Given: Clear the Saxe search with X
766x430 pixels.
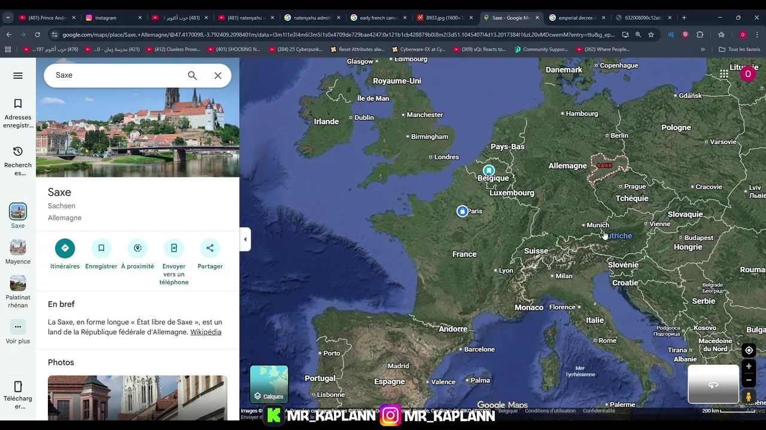Looking at the screenshot, I should (218, 75).
